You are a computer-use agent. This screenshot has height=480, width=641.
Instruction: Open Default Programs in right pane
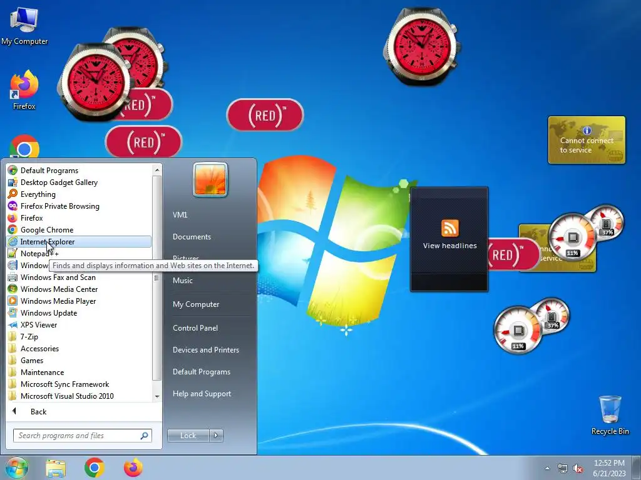[x=201, y=372]
